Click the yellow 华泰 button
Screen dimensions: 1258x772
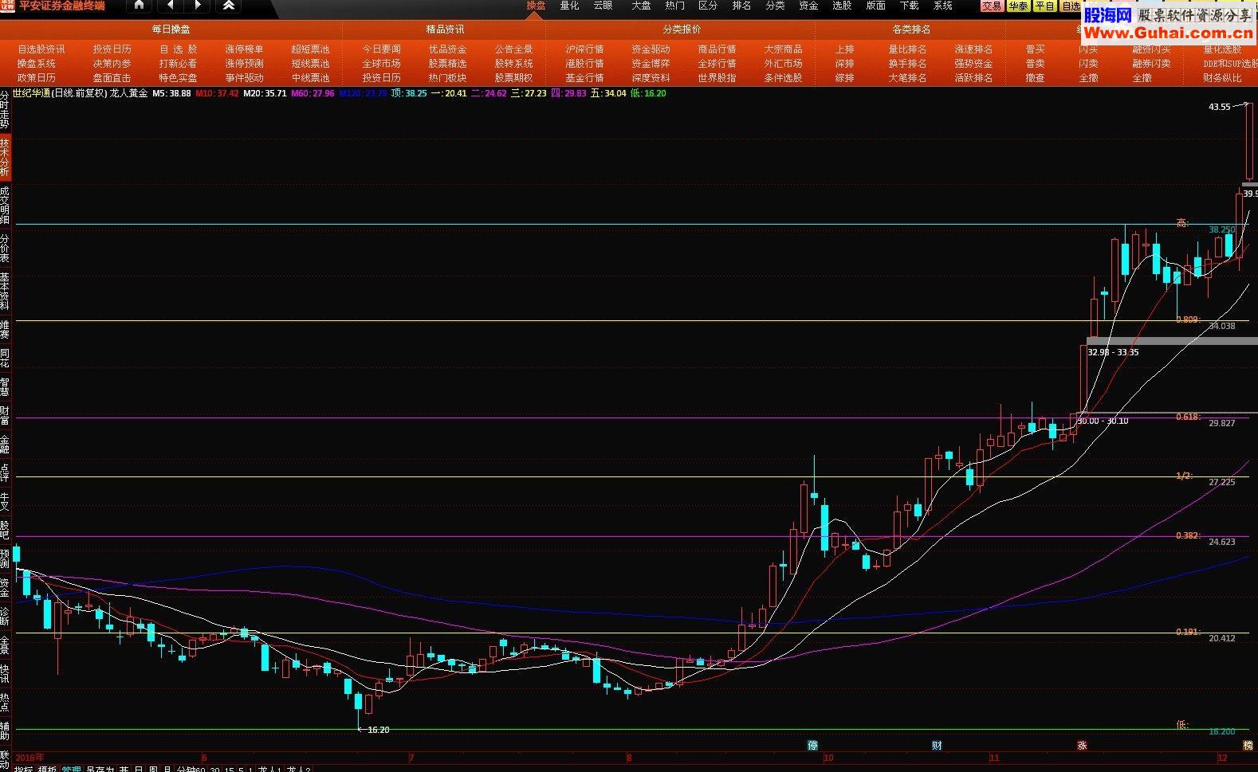(x=1018, y=6)
